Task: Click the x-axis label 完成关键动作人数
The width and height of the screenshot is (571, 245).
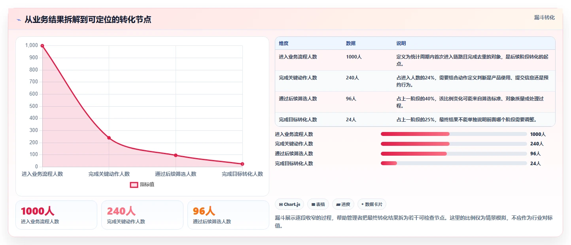Action: pos(109,174)
